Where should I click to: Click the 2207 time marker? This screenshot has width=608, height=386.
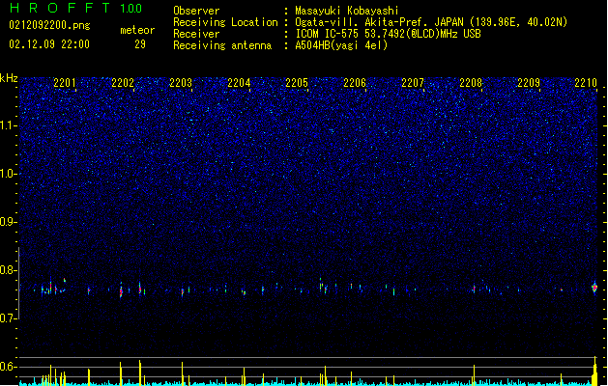click(x=413, y=83)
